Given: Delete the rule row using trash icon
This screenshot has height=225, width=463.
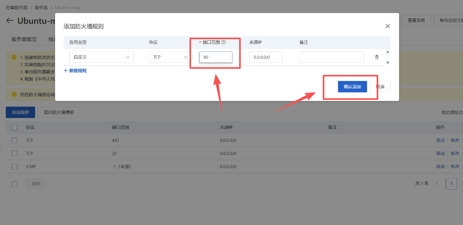Looking at the screenshot, I should tap(377, 57).
